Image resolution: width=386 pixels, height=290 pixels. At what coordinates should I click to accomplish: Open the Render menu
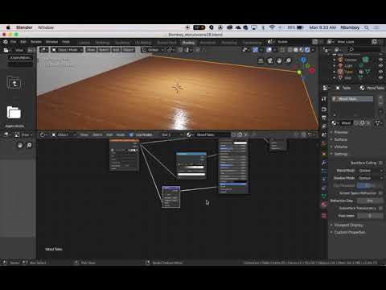point(36,42)
